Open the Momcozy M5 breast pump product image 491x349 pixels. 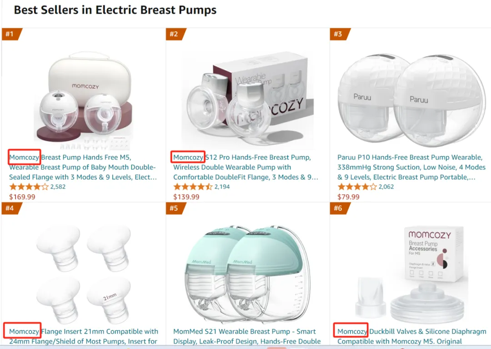click(84, 100)
